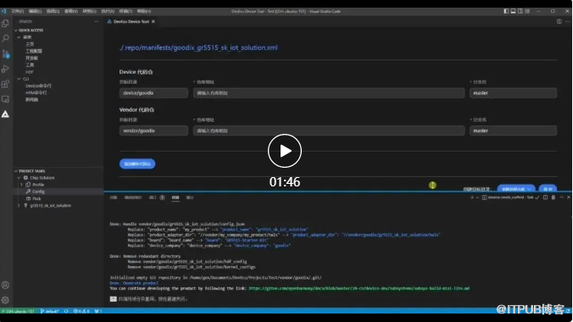The image size is (573, 322).
Task: Open the Terminal menu in menu bar
Action: point(125,11)
